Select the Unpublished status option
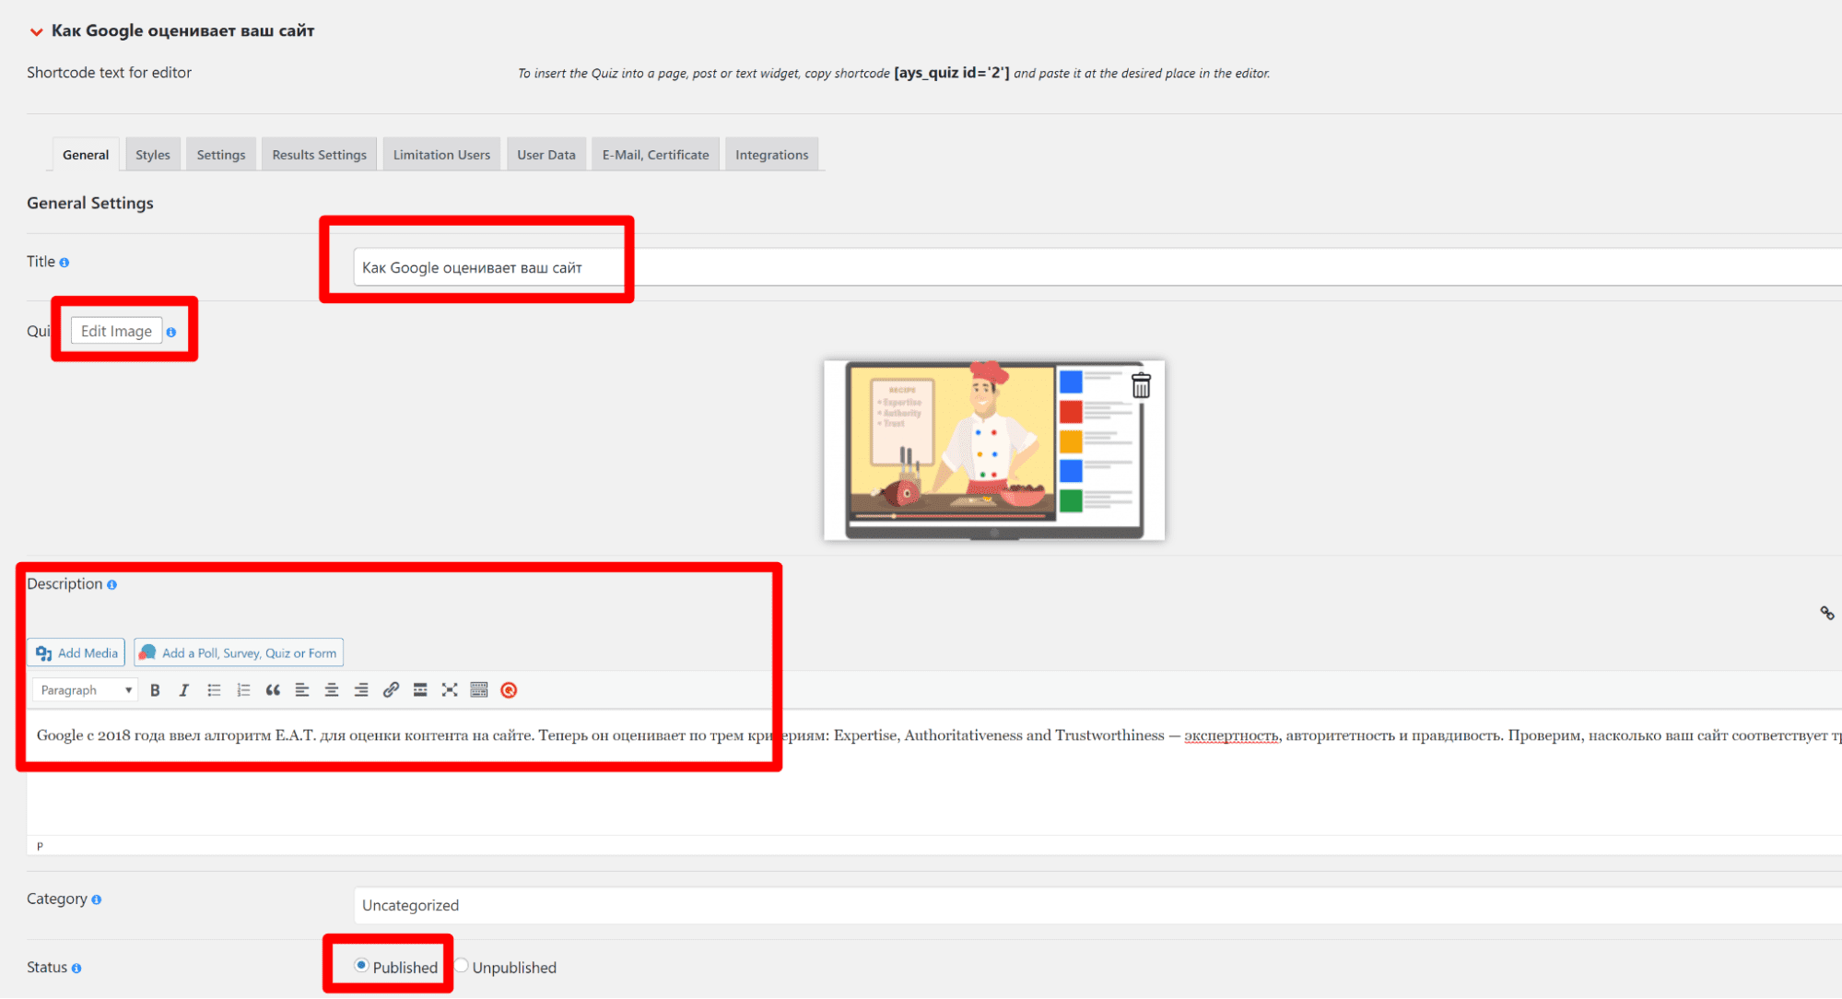This screenshot has width=1842, height=999. click(462, 966)
